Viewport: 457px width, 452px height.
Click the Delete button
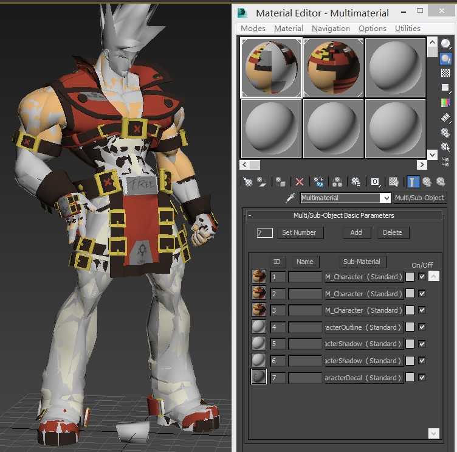click(x=393, y=232)
